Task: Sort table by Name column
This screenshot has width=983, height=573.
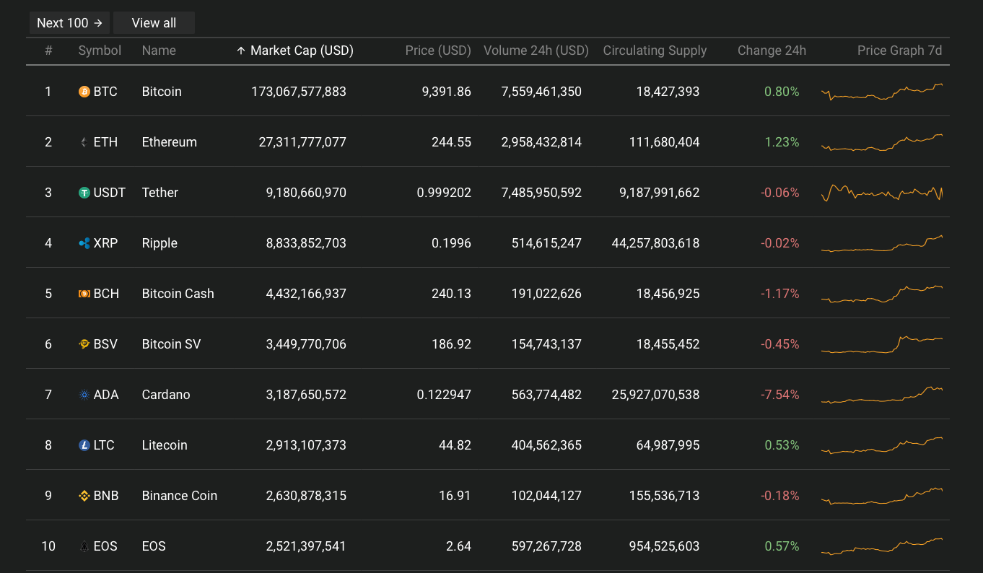Action: tap(159, 51)
